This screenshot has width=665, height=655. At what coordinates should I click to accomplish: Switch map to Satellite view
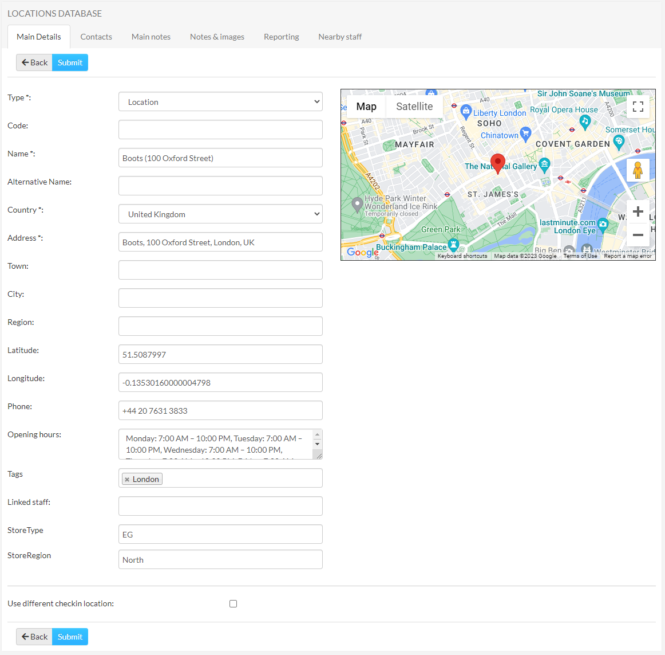pyautogui.click(x=414, y=107)
